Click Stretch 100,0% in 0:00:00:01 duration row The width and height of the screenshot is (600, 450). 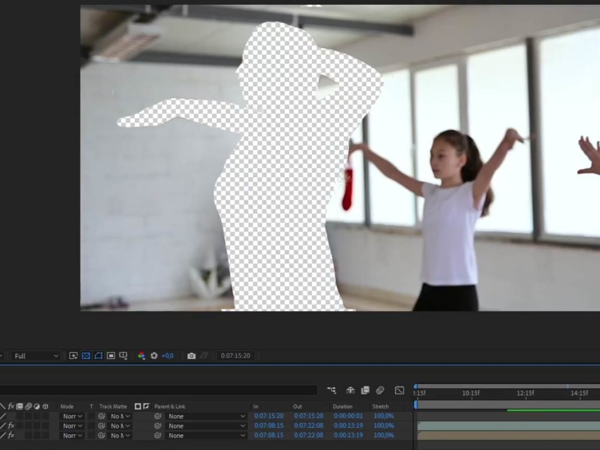[384, 416]
